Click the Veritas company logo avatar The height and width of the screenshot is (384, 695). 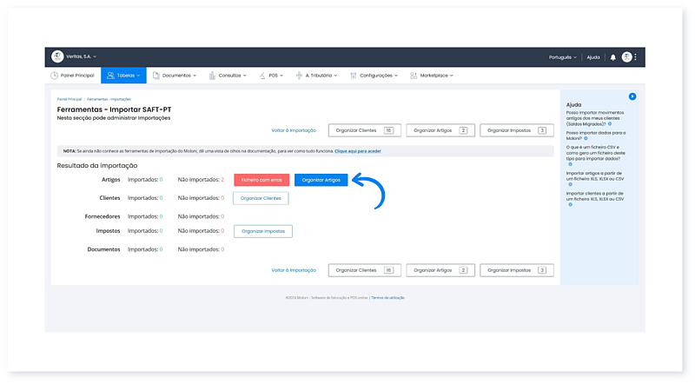(x=57, y=56)
